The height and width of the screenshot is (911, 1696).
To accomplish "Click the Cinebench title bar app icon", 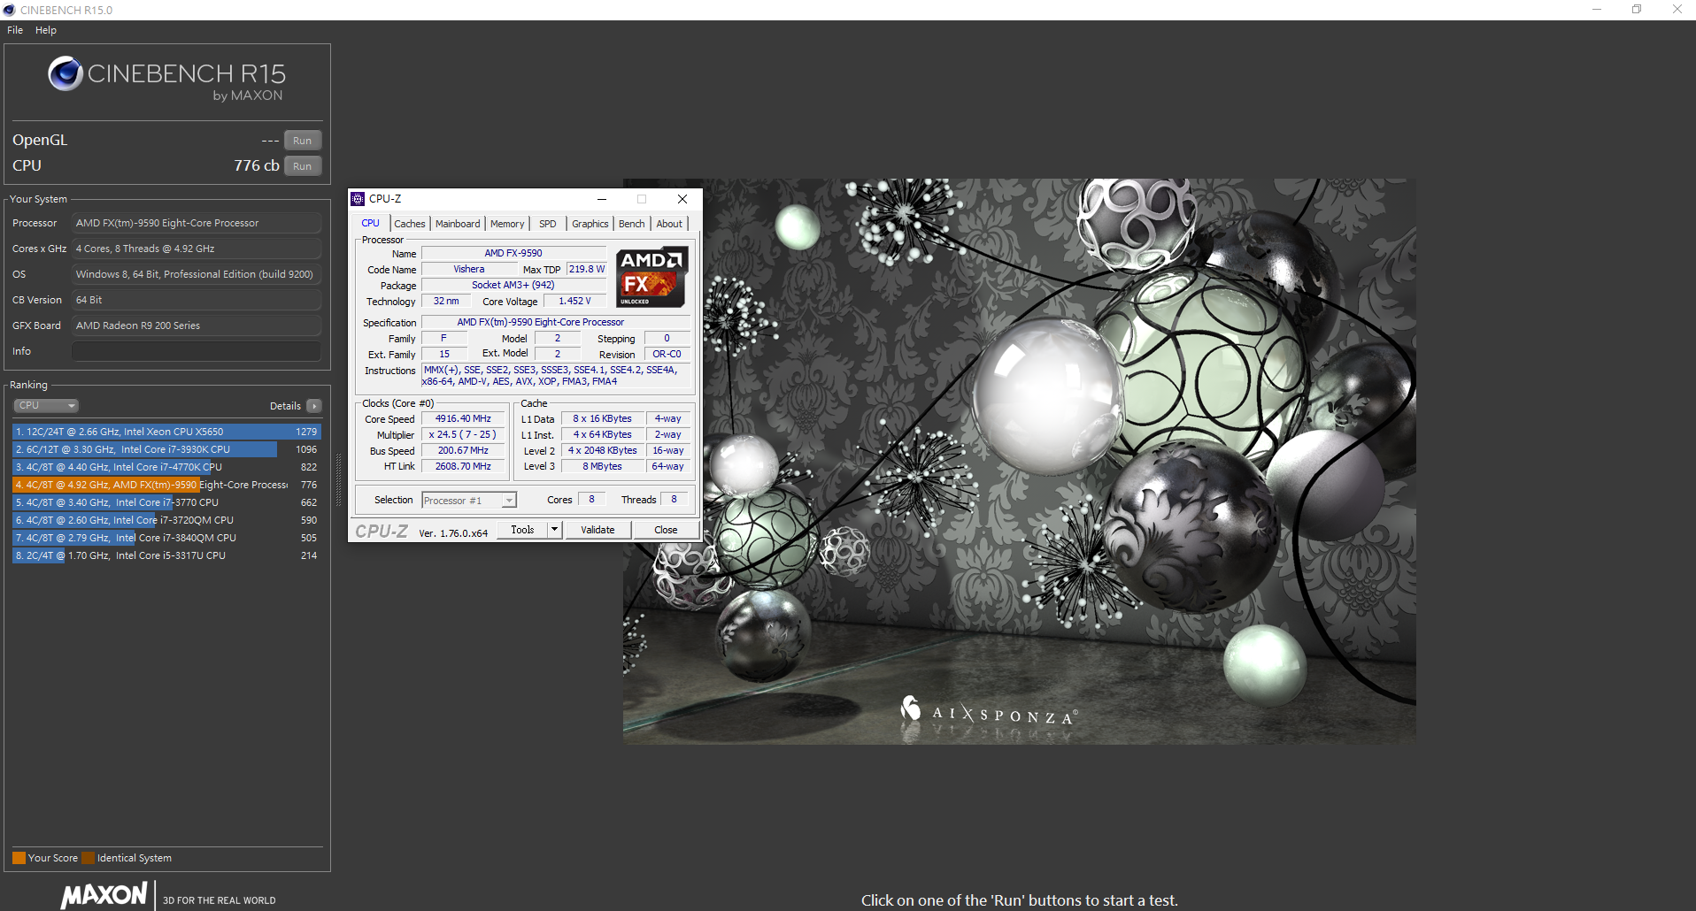I will [10, 10].
